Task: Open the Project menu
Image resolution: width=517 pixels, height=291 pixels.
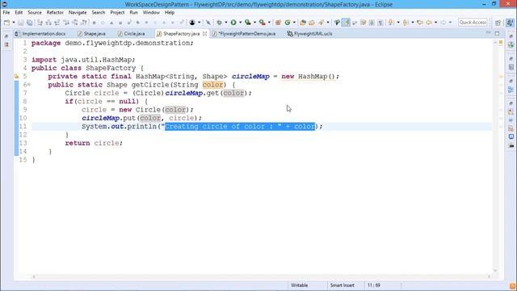Action: point(117,13)
